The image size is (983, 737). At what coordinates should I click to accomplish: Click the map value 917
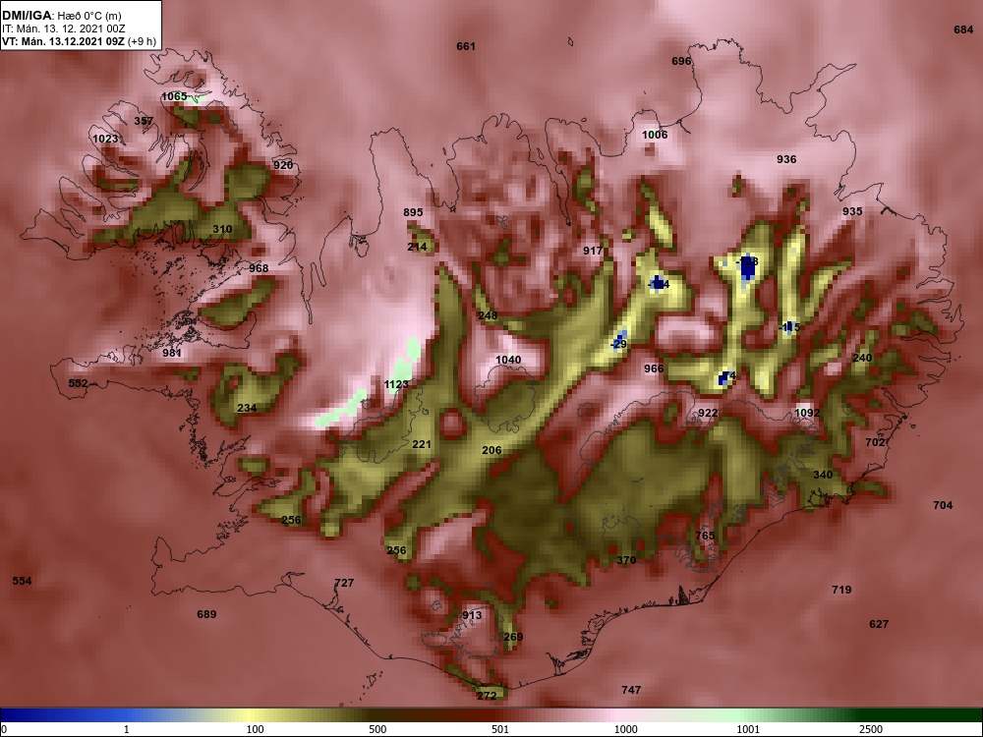tap(593, 251)
